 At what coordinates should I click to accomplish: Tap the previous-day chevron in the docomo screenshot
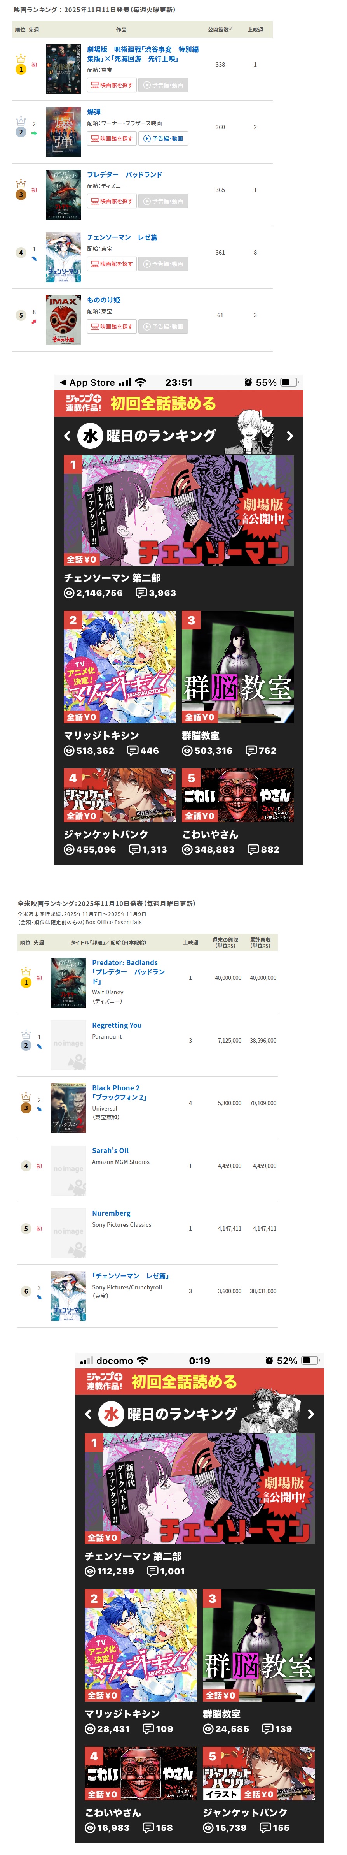point(88,1414)
